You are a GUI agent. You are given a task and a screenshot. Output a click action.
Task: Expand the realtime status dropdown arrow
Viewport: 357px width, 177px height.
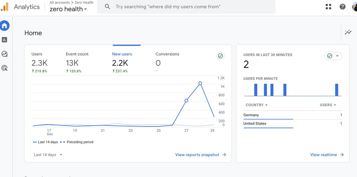click(x=337, y=56)
